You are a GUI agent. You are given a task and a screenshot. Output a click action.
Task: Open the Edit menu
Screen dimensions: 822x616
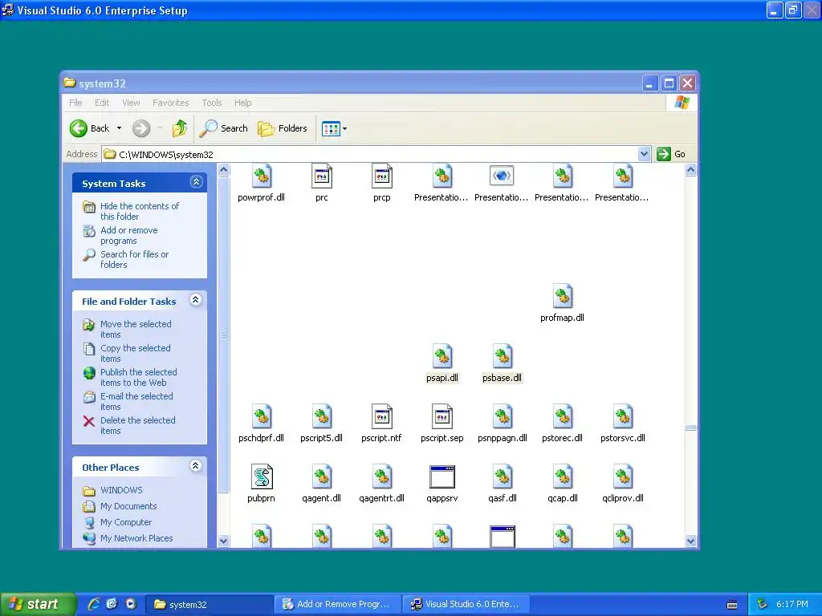pyautogui.click(x=102, y=103)
